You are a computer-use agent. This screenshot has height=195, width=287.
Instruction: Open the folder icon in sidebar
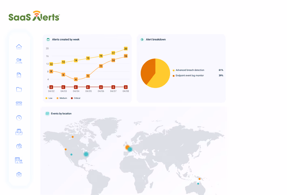[x=19, y=89]
